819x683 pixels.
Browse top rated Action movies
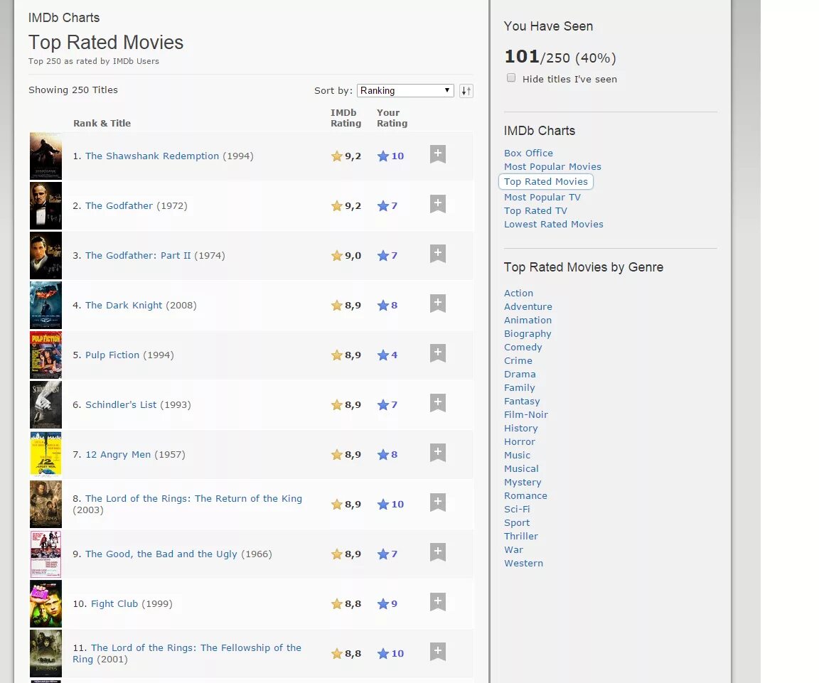[x=519, y=293]
